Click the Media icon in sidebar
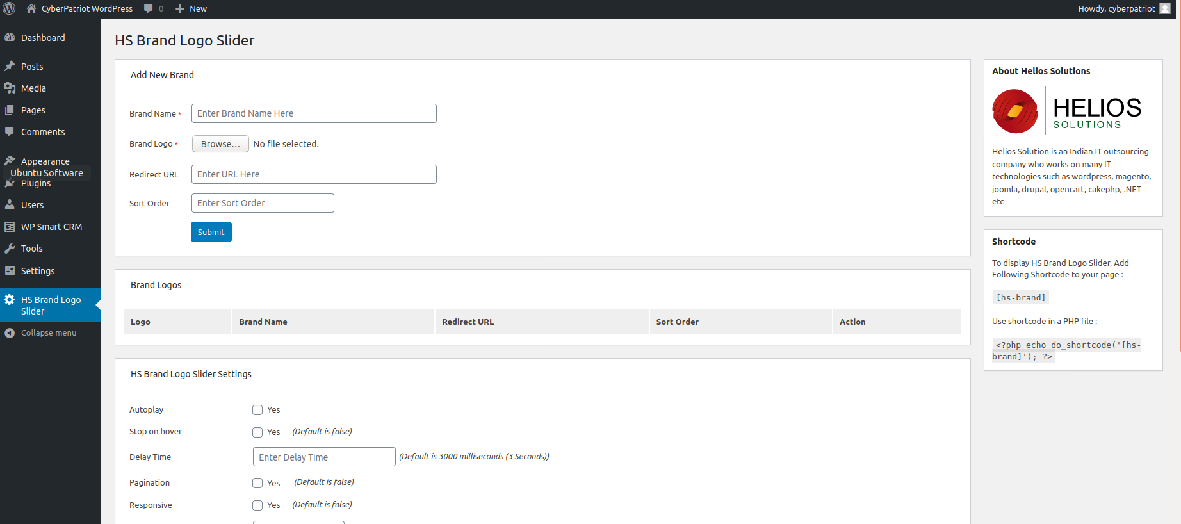Screen dimensions: 1181x524 pos(10,88)
